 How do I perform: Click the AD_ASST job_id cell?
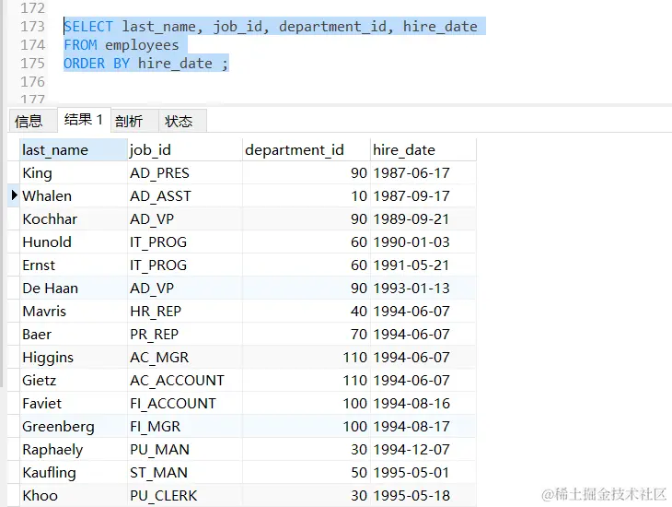[185, 195]
